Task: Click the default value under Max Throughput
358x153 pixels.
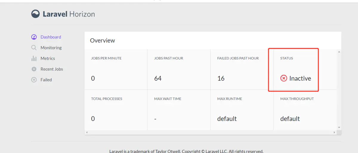Action: (x=290, y=119)
